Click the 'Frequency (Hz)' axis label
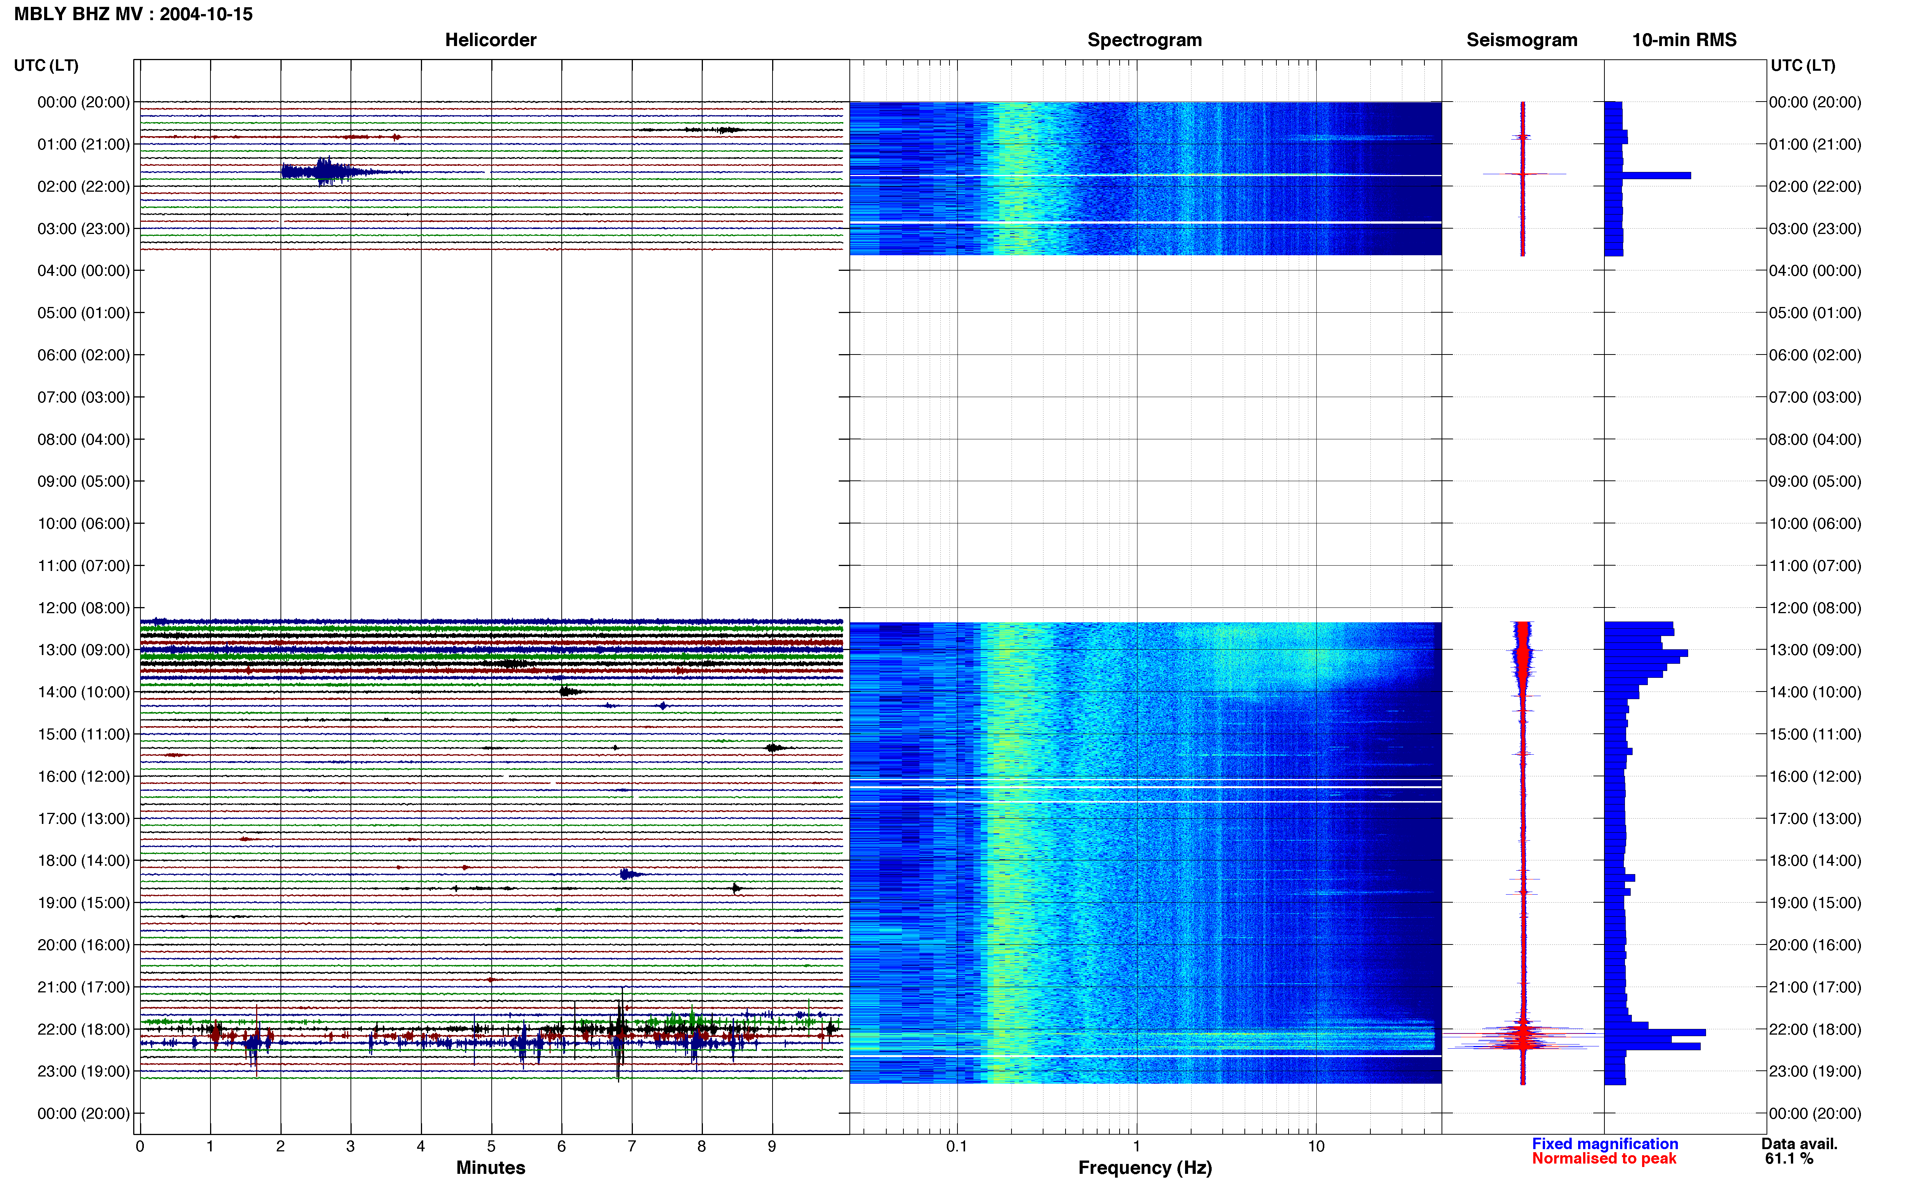 tap(1145, 1168)
